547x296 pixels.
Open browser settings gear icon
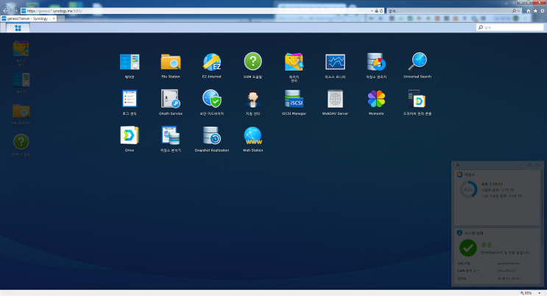(543, 11)
